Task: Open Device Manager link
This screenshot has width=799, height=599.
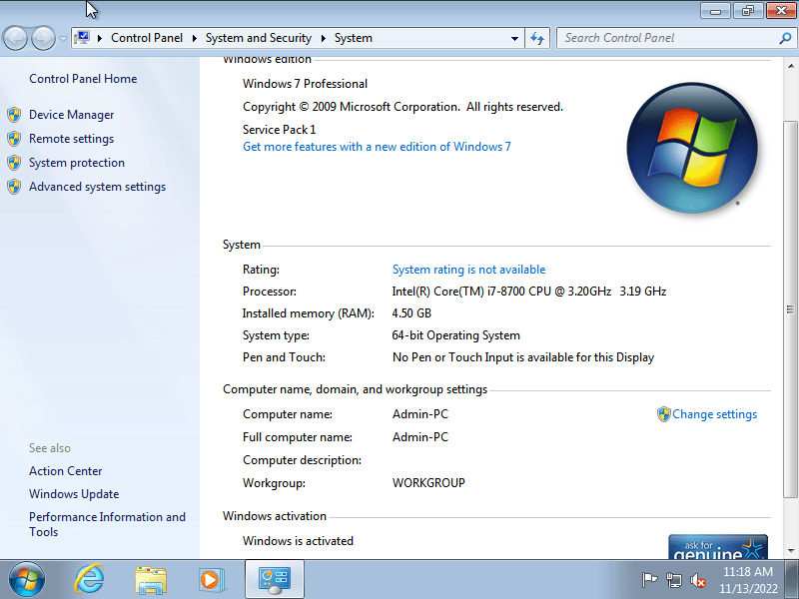Action: click(71, 115)
